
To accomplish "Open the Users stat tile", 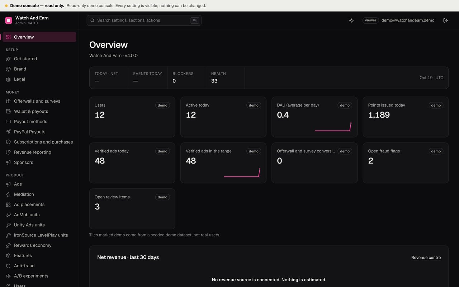I will (x=132, y=117).
